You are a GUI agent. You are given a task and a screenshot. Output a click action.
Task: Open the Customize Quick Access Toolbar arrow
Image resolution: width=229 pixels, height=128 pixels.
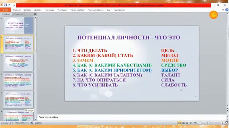tap(15, 5)
